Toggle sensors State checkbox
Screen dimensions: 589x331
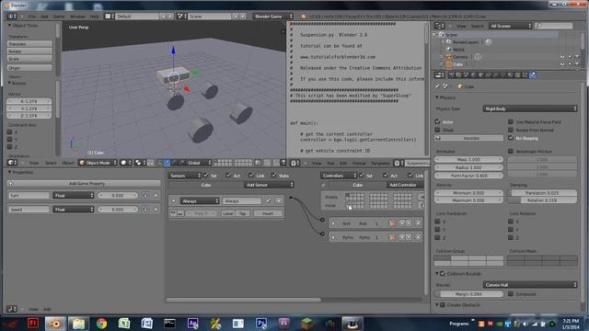pyautogui.click(x=274, y=176)
